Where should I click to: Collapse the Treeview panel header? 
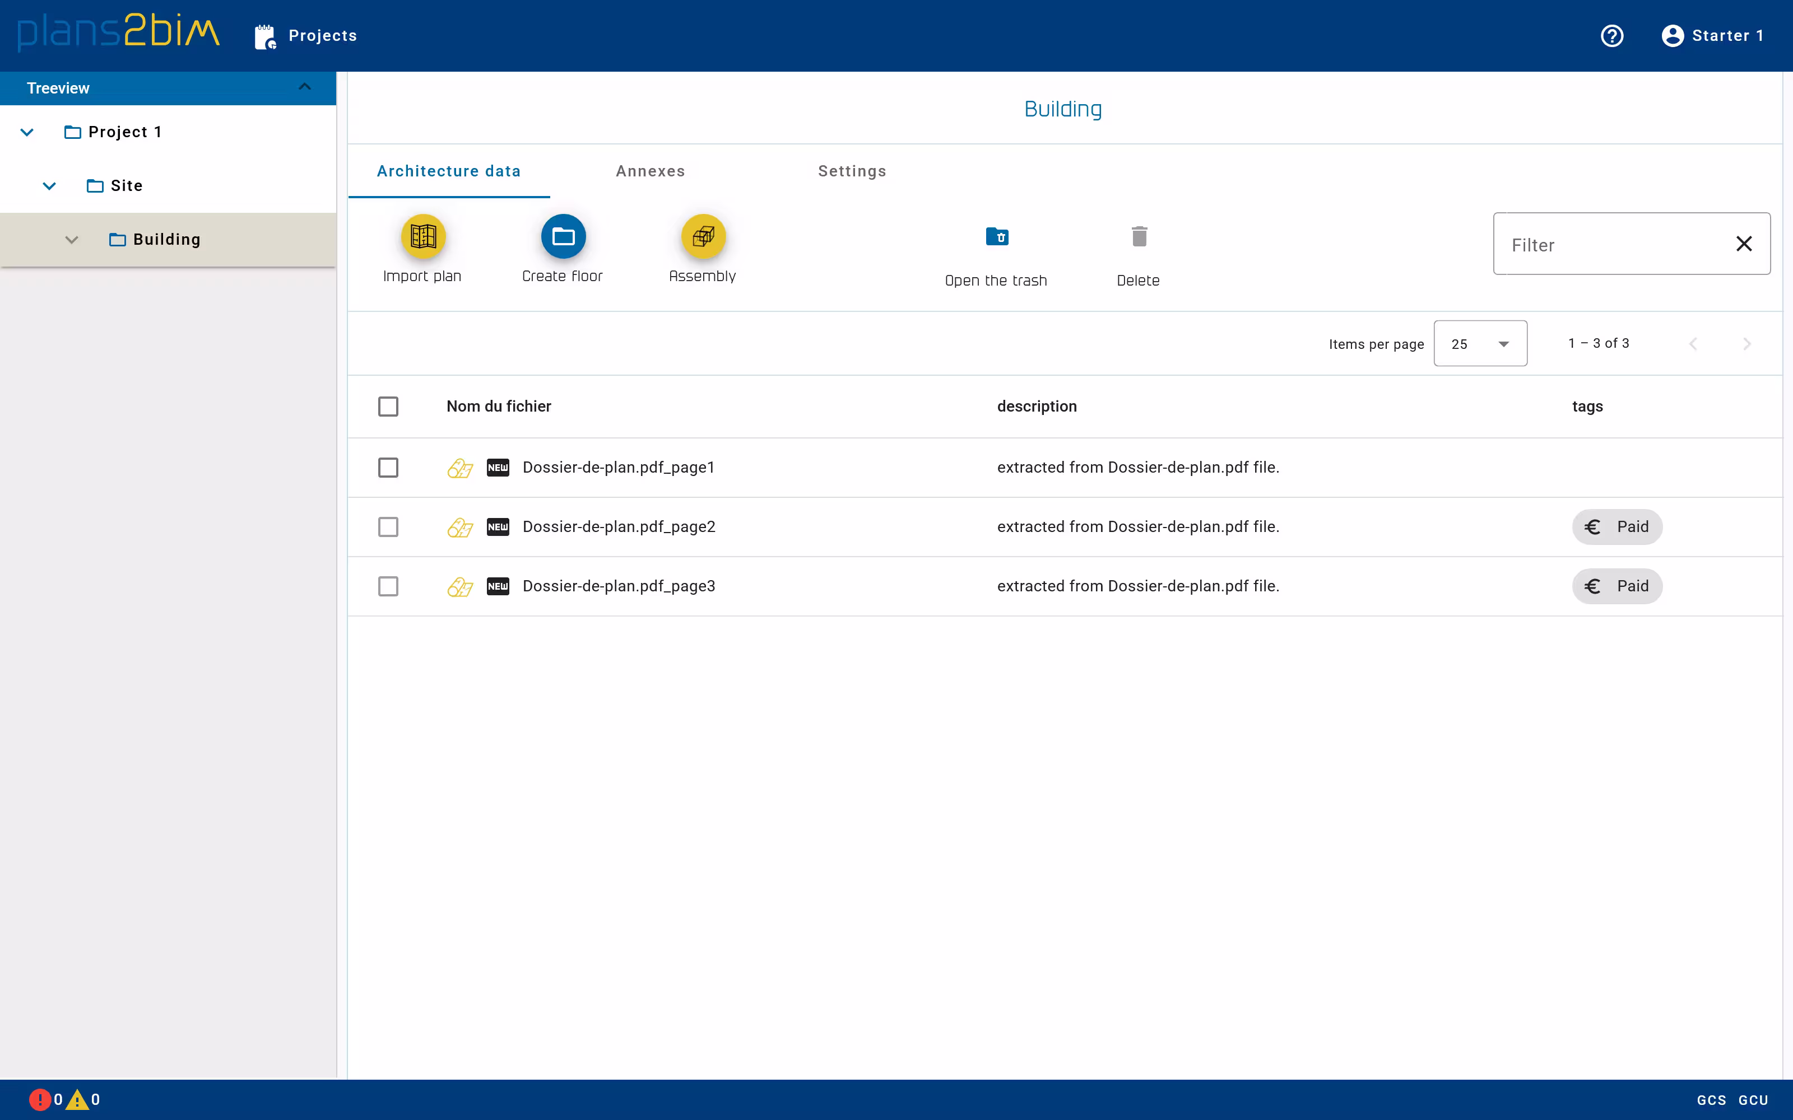pyautogui.click(x=304, y=87)
